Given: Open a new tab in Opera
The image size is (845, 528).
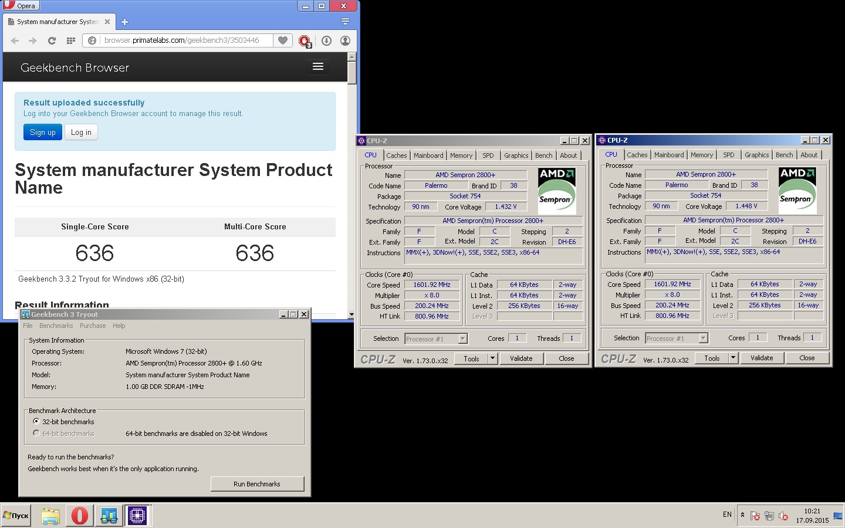Looking at the screenshot, I should pyautogui.click(x=124, y=22).
